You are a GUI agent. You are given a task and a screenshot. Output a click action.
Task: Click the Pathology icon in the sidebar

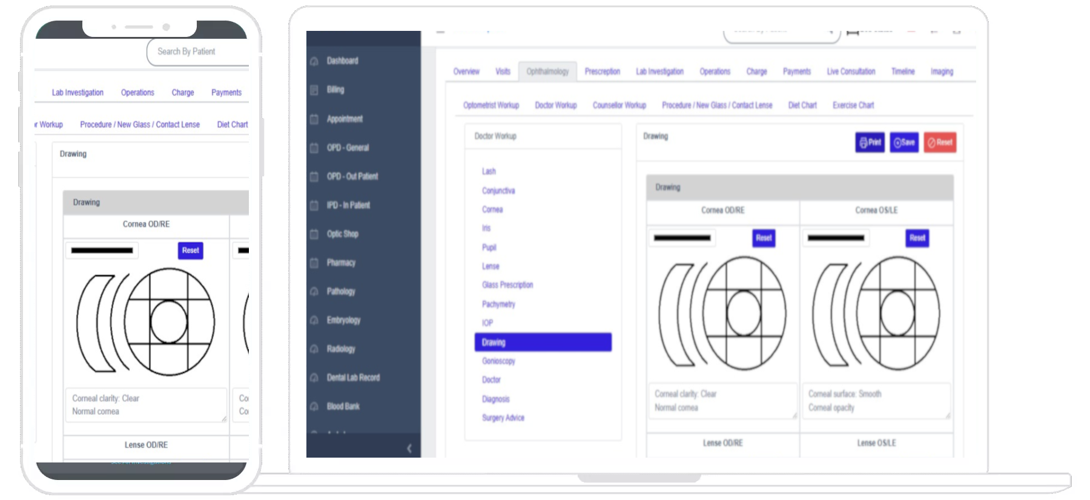(314, 292)
